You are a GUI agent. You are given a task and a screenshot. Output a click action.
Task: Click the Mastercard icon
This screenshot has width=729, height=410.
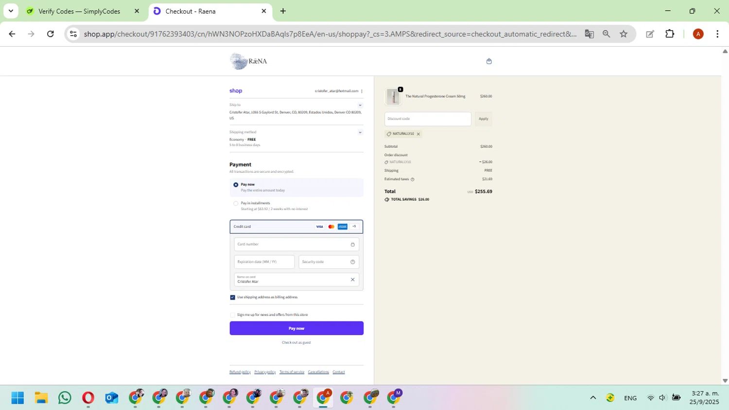point(331,227)
